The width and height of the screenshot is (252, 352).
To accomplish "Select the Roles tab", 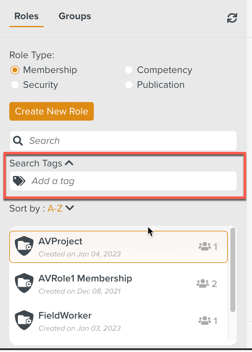I will (26, 16).
